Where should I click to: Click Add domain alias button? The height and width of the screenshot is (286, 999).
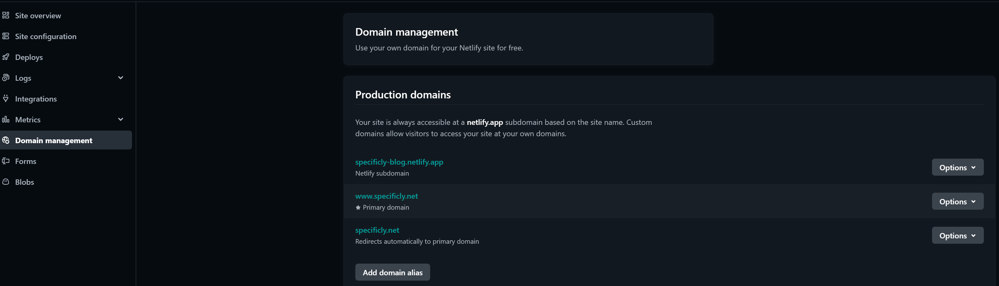point(393,272)
